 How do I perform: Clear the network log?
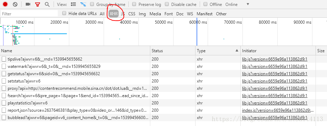click(x=15, y=4)
